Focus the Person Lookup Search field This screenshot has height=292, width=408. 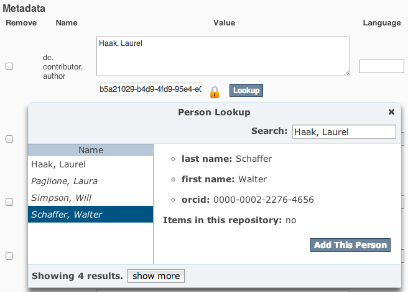click(344, 131)
